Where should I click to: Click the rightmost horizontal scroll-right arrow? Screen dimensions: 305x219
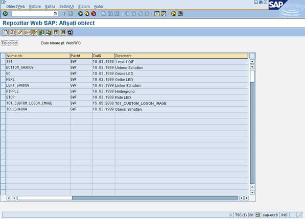pos(247,198)
